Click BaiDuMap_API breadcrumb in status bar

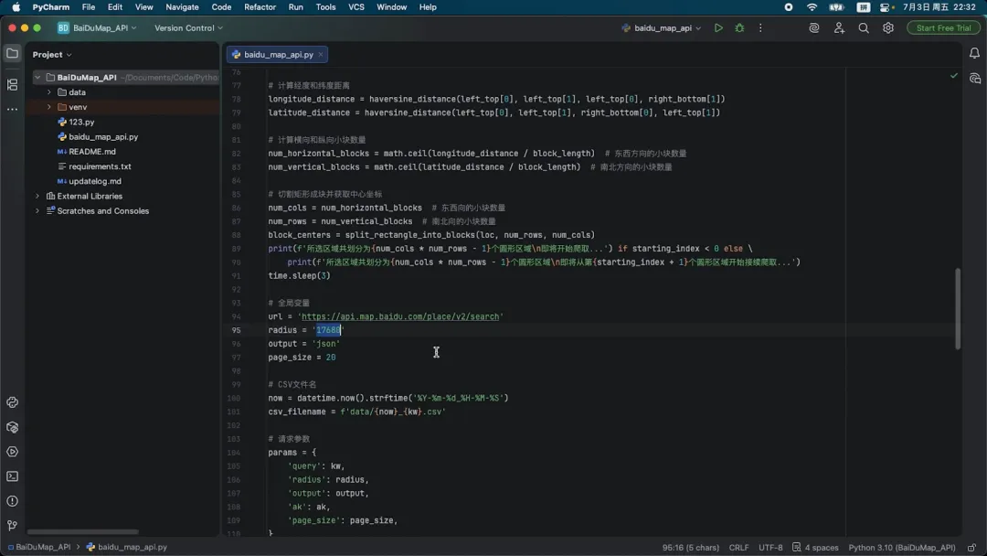click(x=39, y=547)
